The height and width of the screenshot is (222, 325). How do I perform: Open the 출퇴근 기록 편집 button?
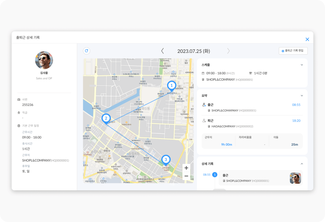click(x=293, y=51)
